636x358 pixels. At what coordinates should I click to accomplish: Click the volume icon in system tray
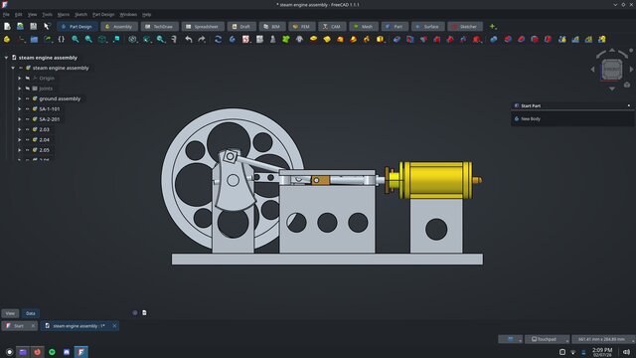click(626, 352)
